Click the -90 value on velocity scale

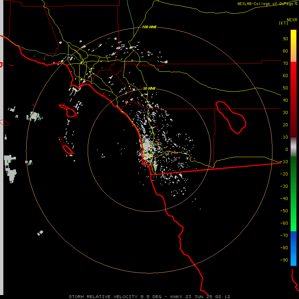[x=284, y=260]
